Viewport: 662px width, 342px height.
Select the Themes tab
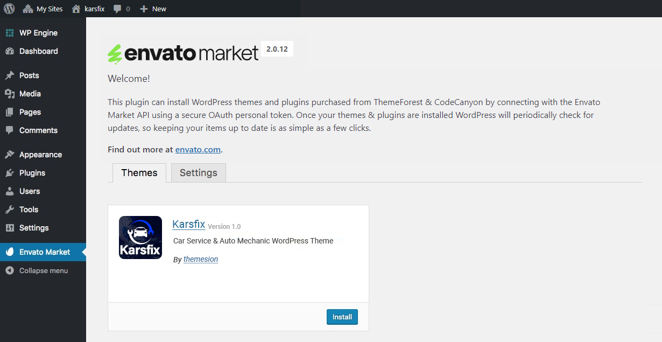139,173
